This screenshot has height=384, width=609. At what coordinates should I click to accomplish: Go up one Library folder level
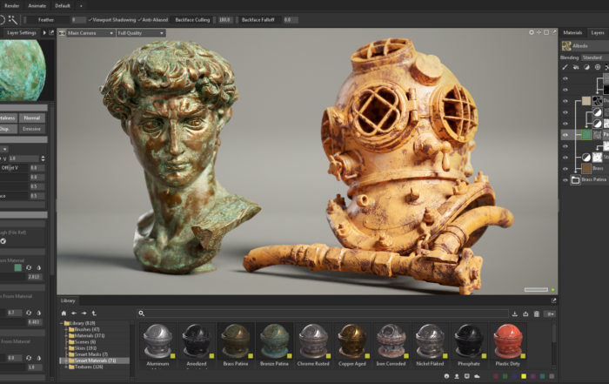[x=94, y=313]
